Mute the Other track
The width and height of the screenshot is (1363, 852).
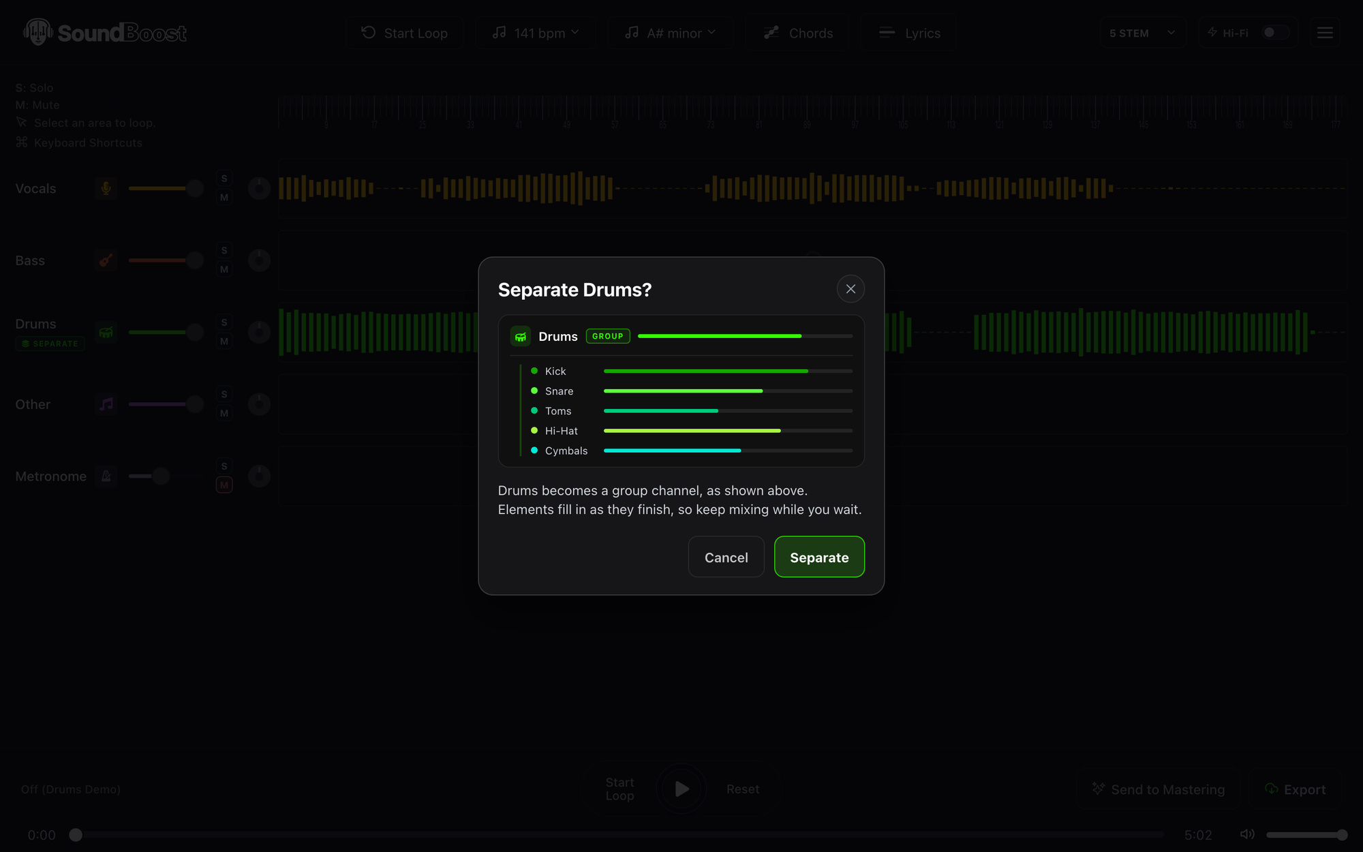[224, 414]
